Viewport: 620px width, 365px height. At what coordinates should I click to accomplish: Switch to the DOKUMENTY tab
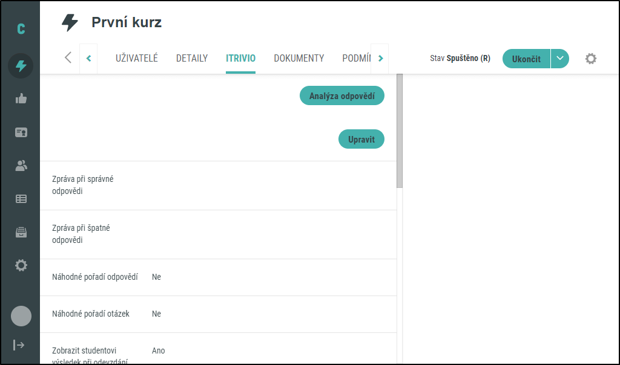pyautogui.click(x=298, y=59)
